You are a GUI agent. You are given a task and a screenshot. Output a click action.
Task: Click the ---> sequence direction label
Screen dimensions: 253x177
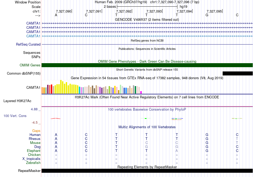coord(38,15)
